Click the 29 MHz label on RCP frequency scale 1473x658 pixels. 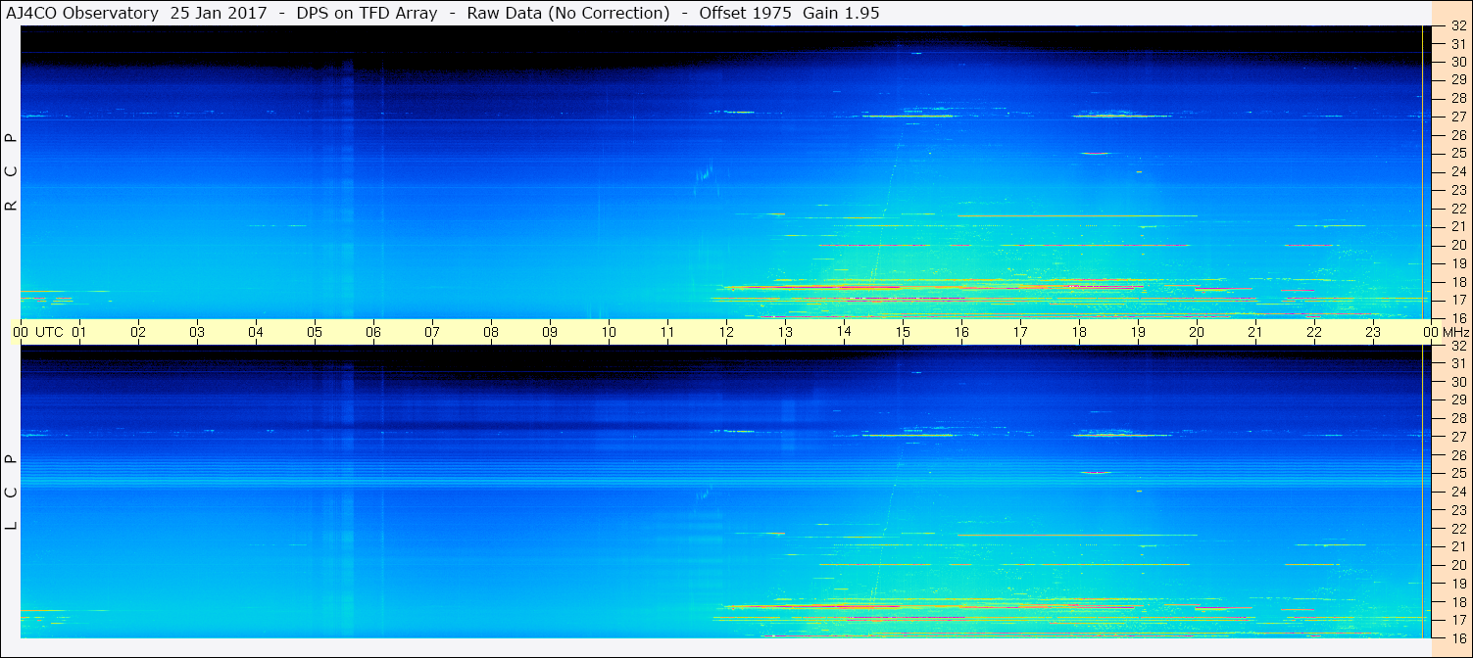coord(1458,80)
